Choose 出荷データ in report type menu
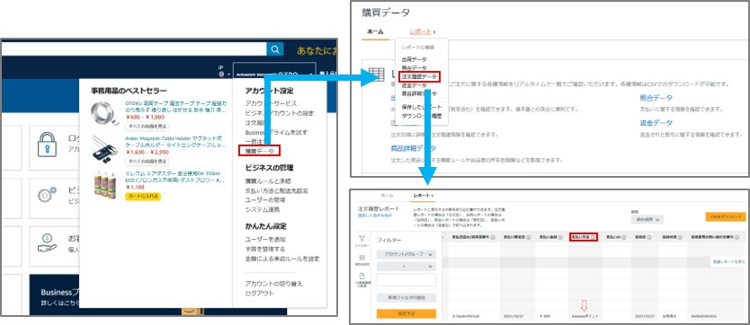The width and height of the screenshot is (750, 325). (x=414, y=59)
